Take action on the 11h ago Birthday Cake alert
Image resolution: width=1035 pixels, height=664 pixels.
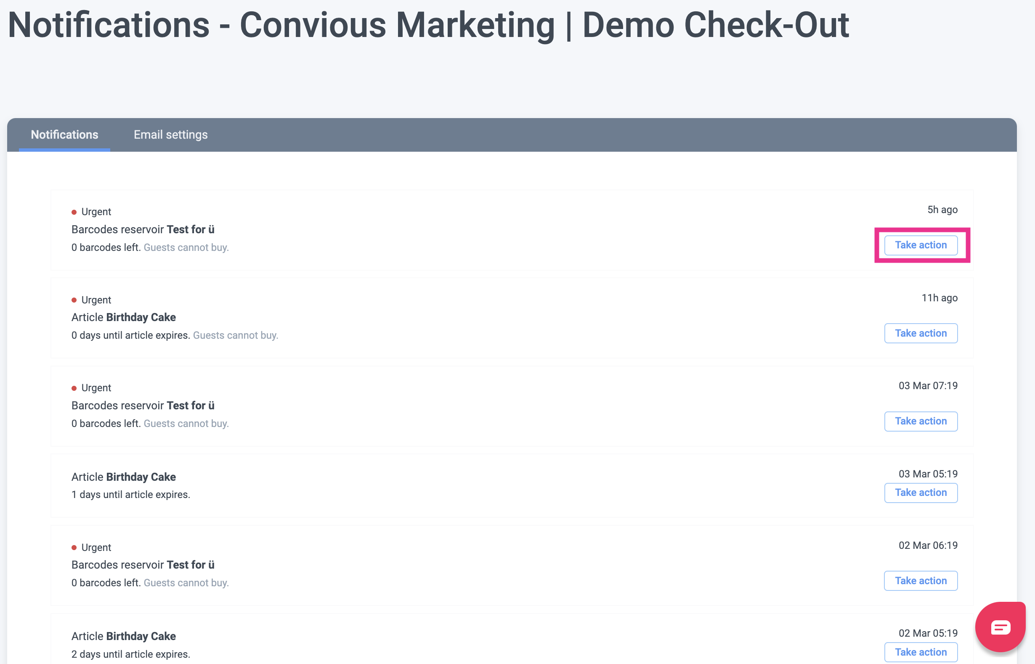[x=921, y=333]
